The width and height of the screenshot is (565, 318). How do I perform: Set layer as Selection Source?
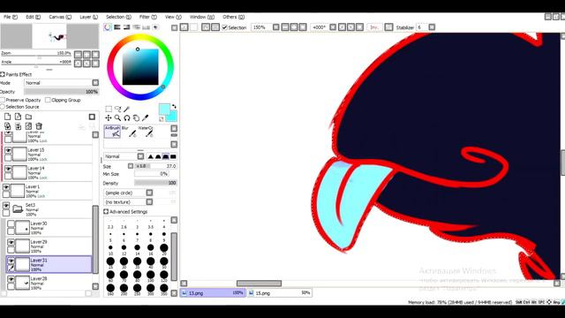3,107
